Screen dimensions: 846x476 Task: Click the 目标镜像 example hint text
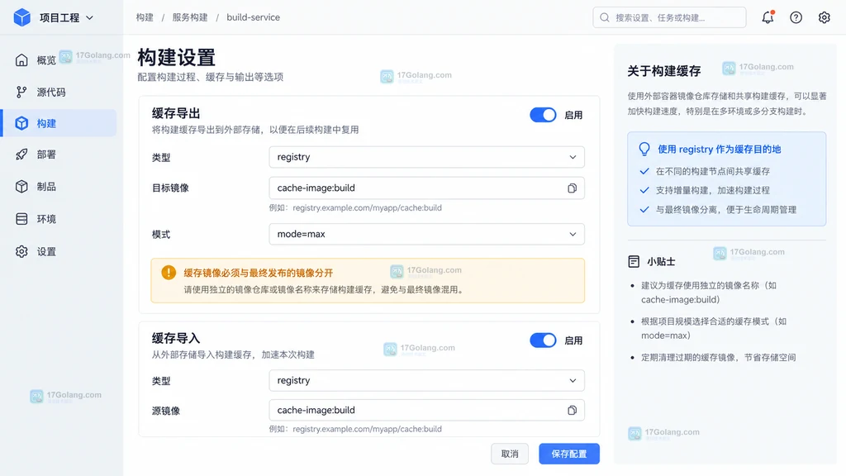click(x=355, y=207)
